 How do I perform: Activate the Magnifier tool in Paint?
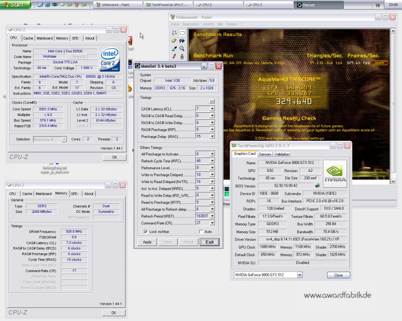[182, 48]
